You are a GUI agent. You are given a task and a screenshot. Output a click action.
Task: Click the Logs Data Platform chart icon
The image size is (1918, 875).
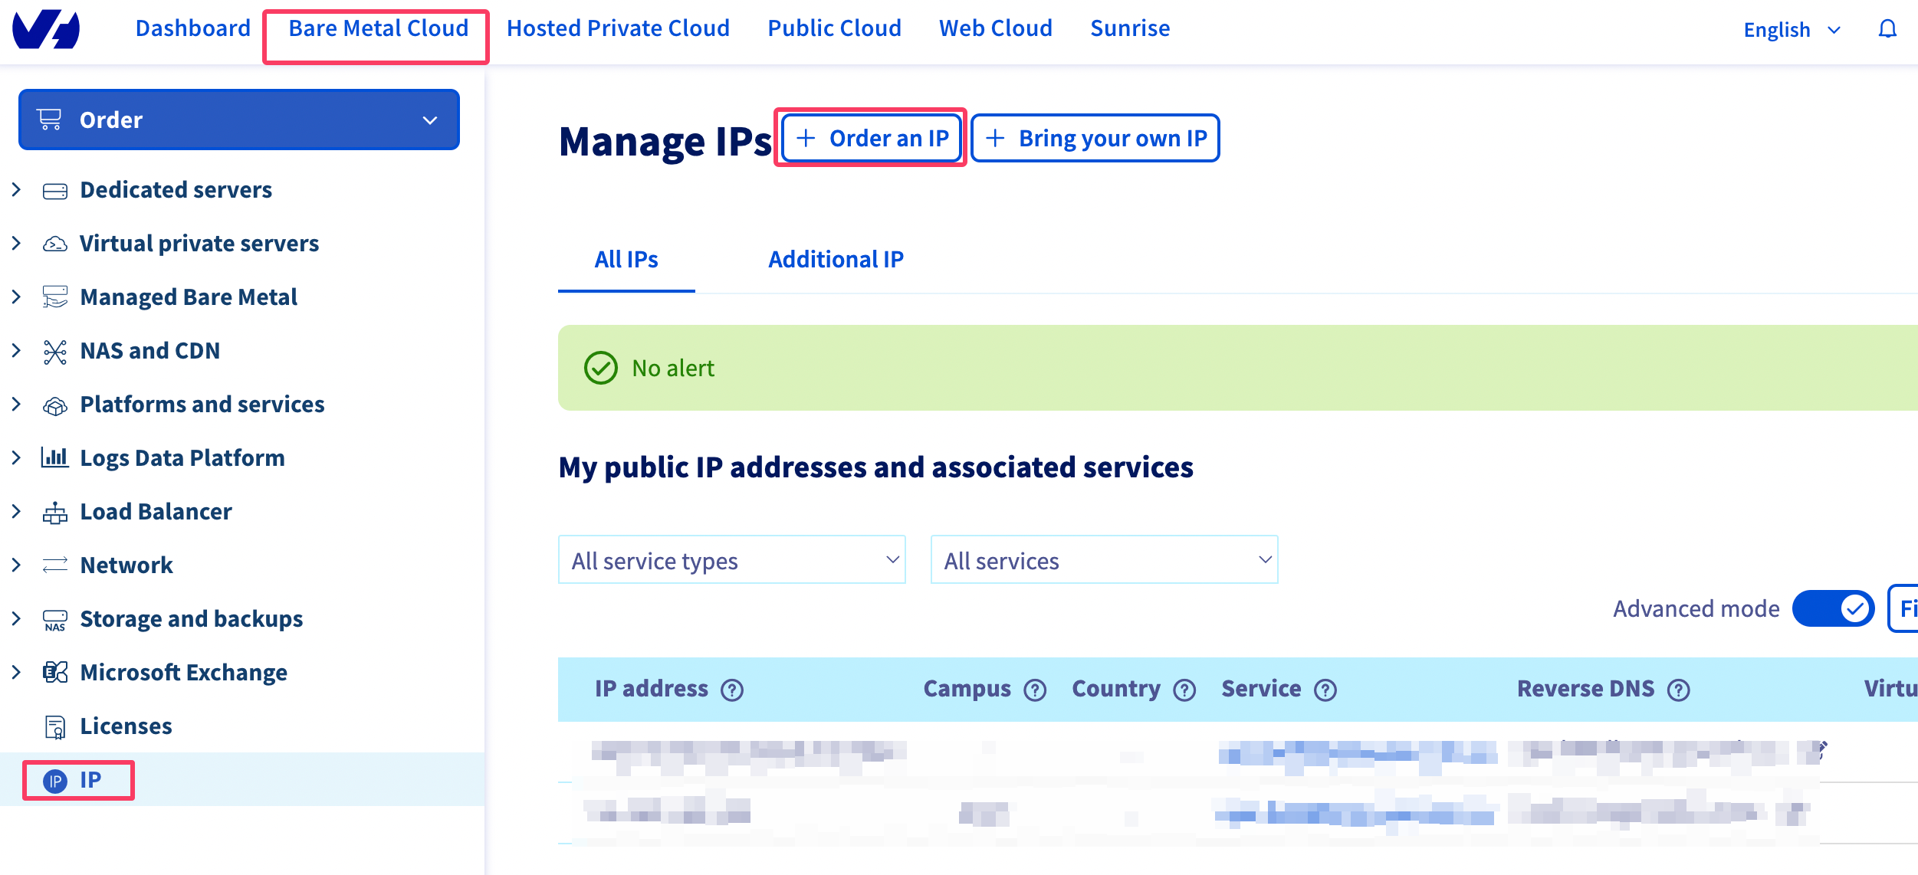[x=55, y=457]
